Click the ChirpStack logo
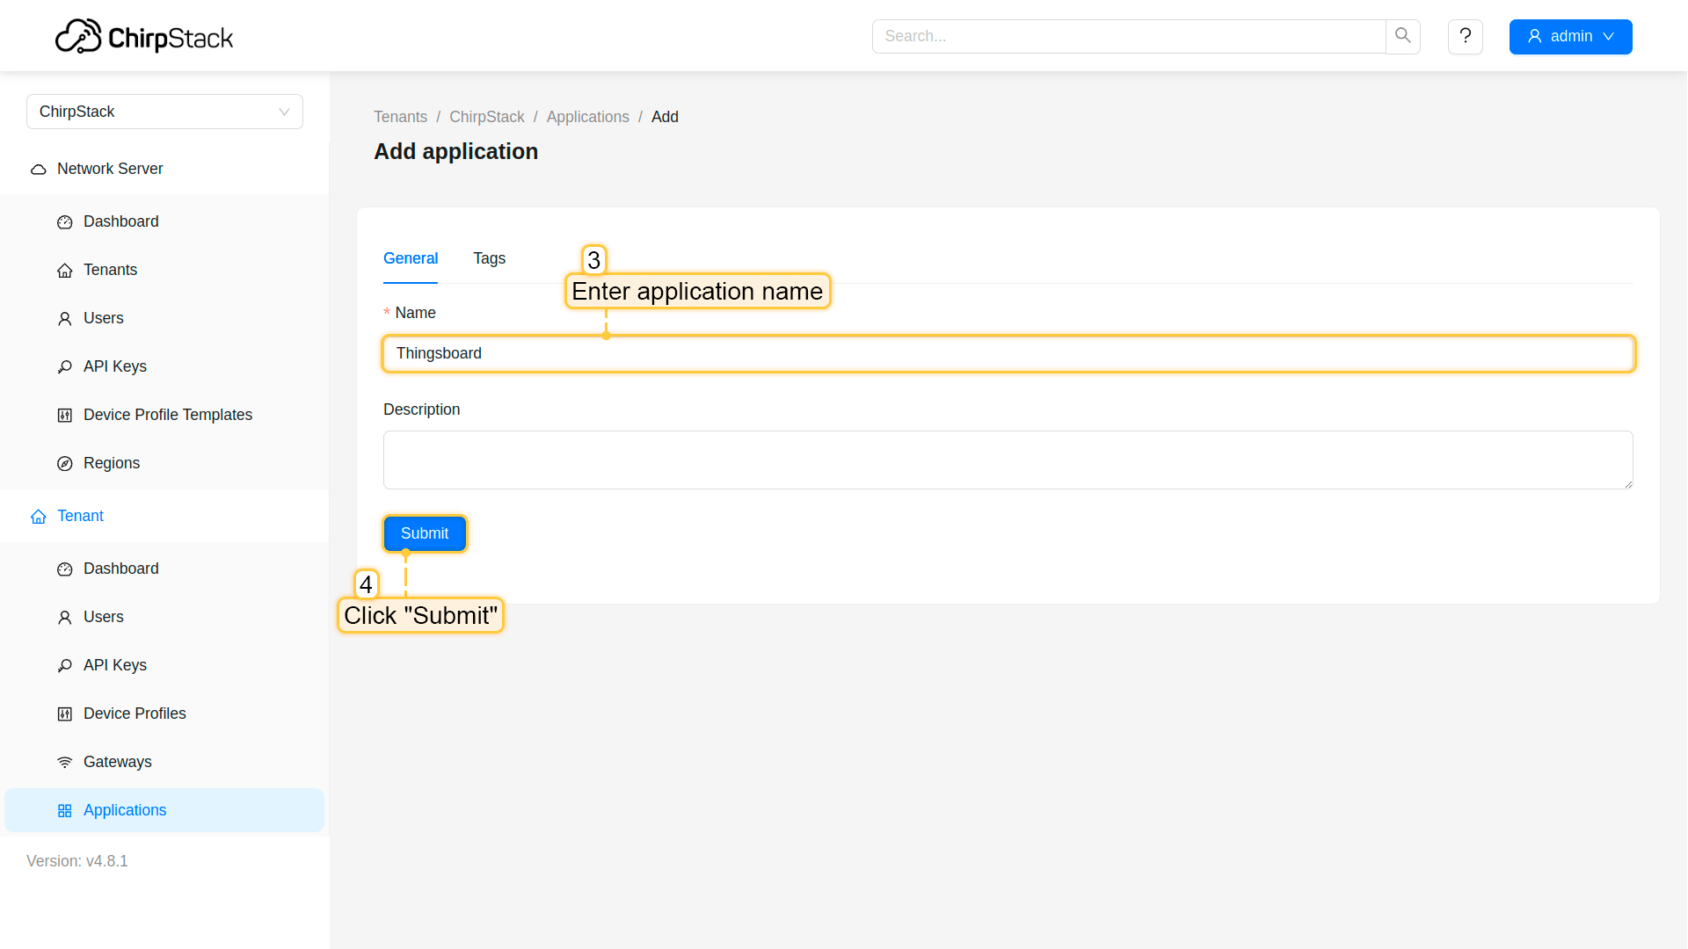This screenshot has height=949, width=1688. pyautogui.click(x=144, y=37)
